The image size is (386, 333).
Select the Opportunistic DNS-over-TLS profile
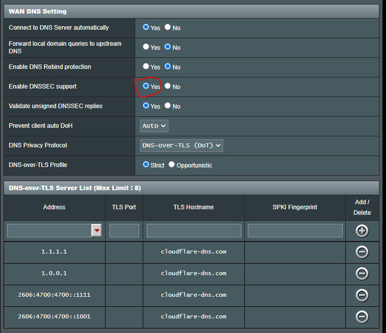[x=171, y=164]
